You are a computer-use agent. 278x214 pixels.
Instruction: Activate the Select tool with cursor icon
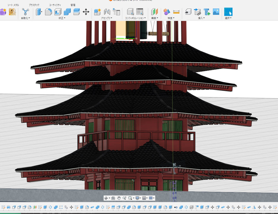[228, 12]
